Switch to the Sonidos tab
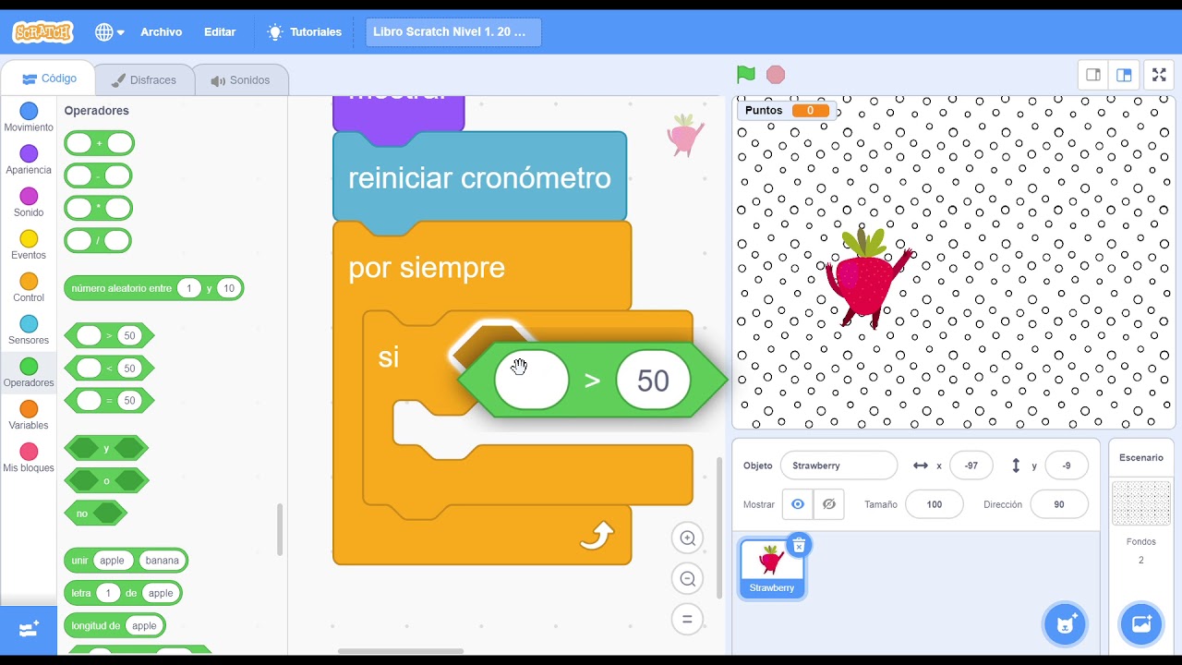 [240, 80]
